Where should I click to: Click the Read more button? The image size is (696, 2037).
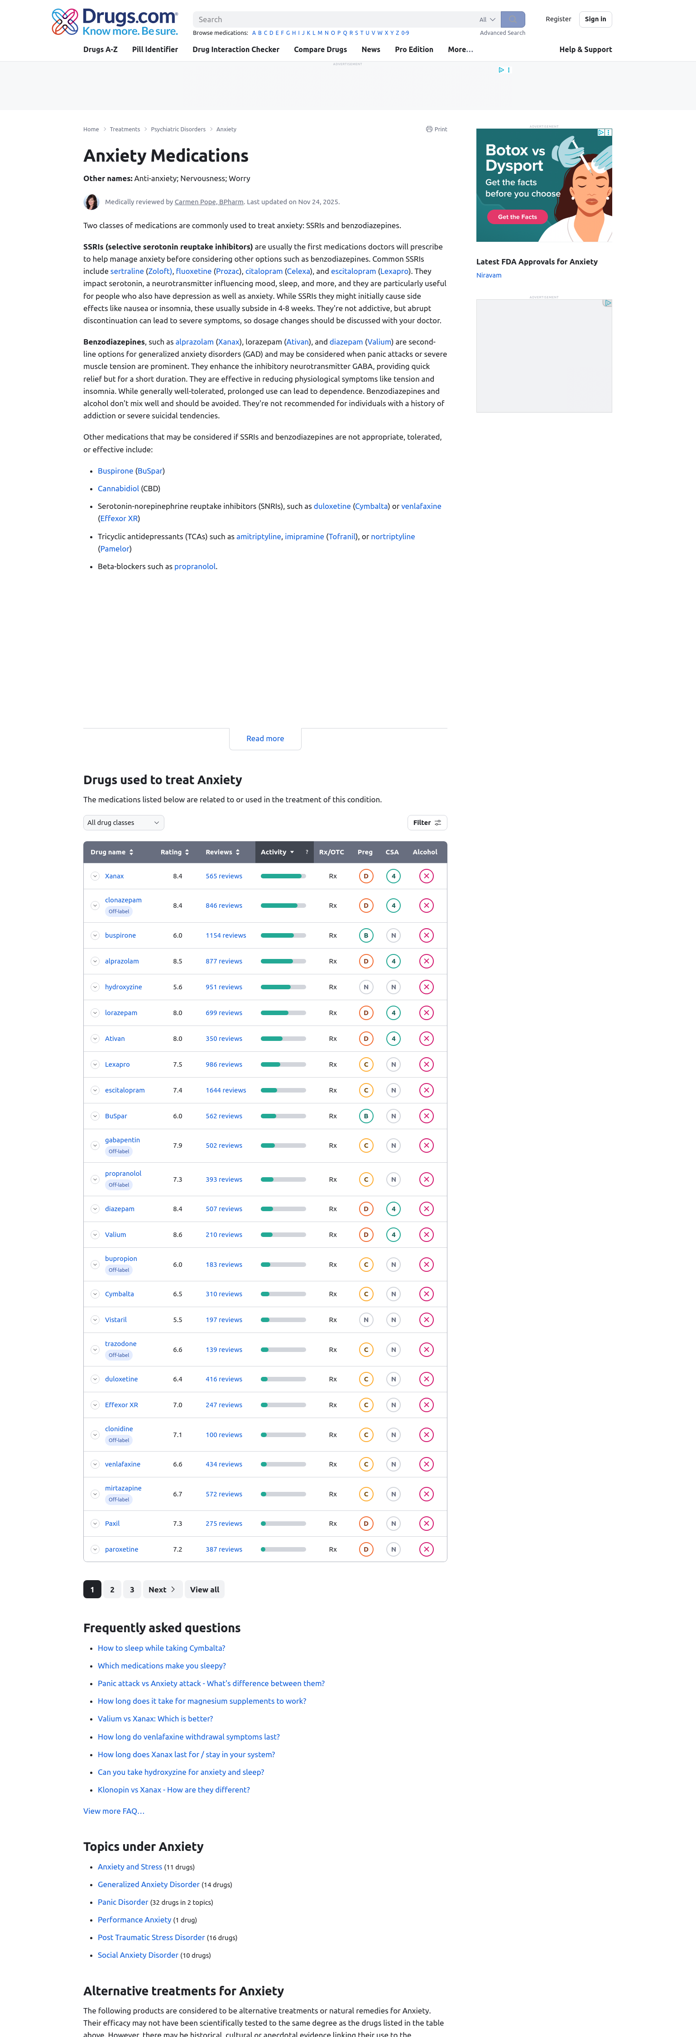click(265, 738)
